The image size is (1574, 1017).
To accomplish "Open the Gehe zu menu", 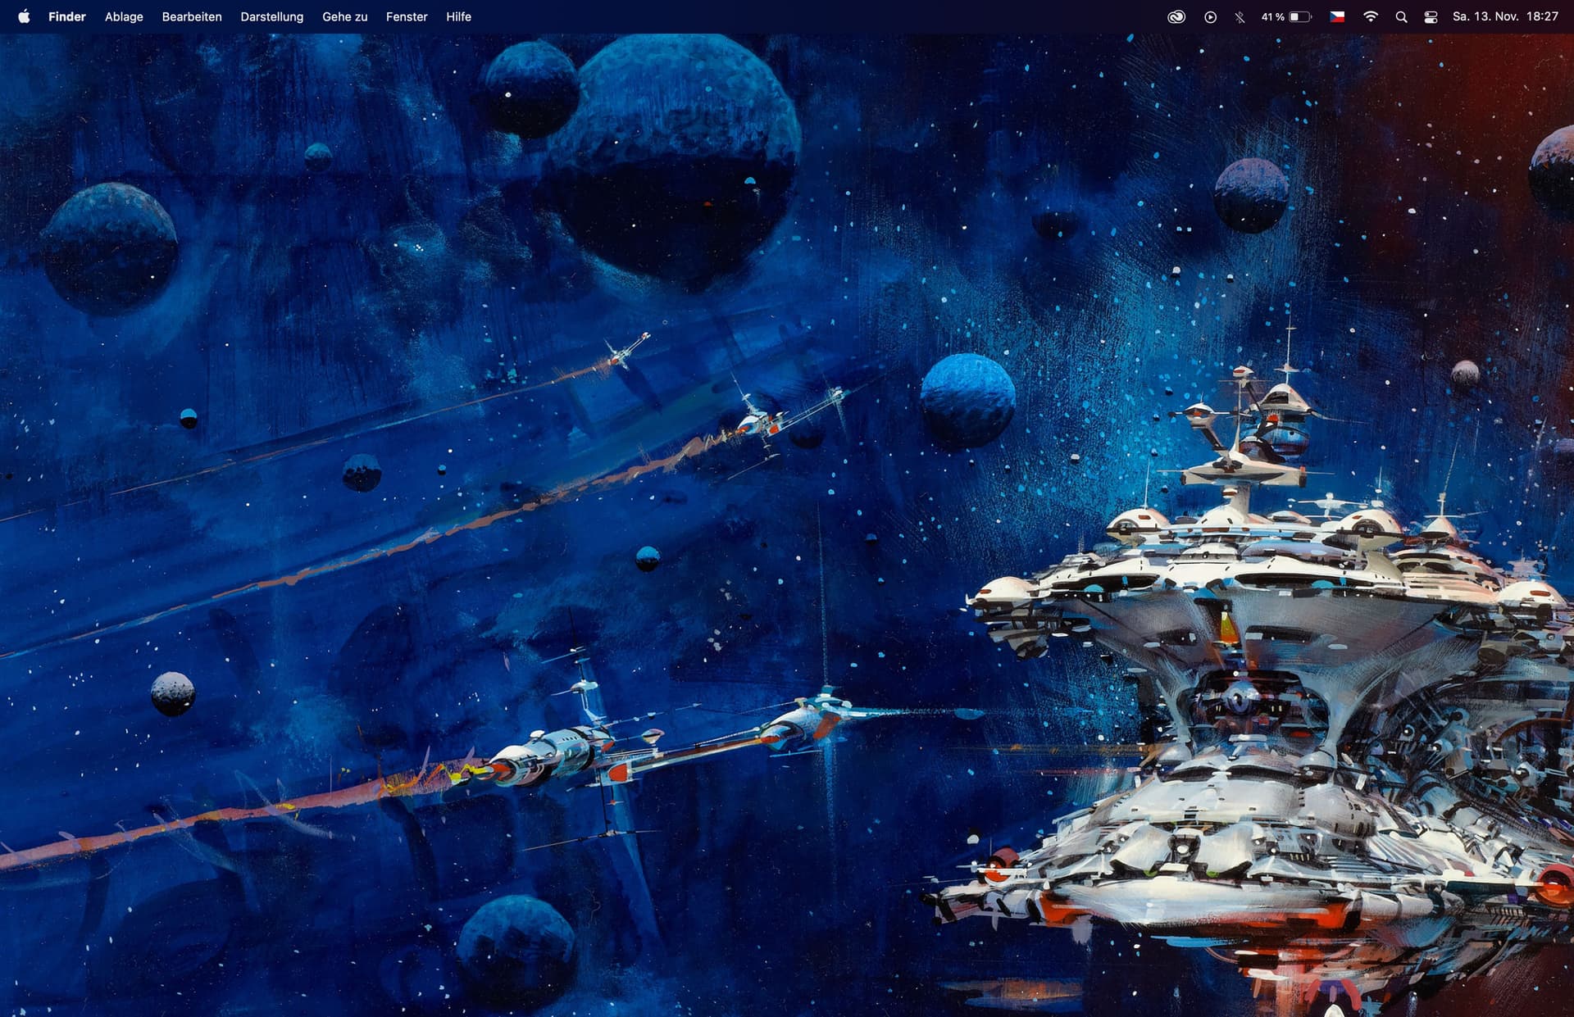I will (x=344, y=16).
